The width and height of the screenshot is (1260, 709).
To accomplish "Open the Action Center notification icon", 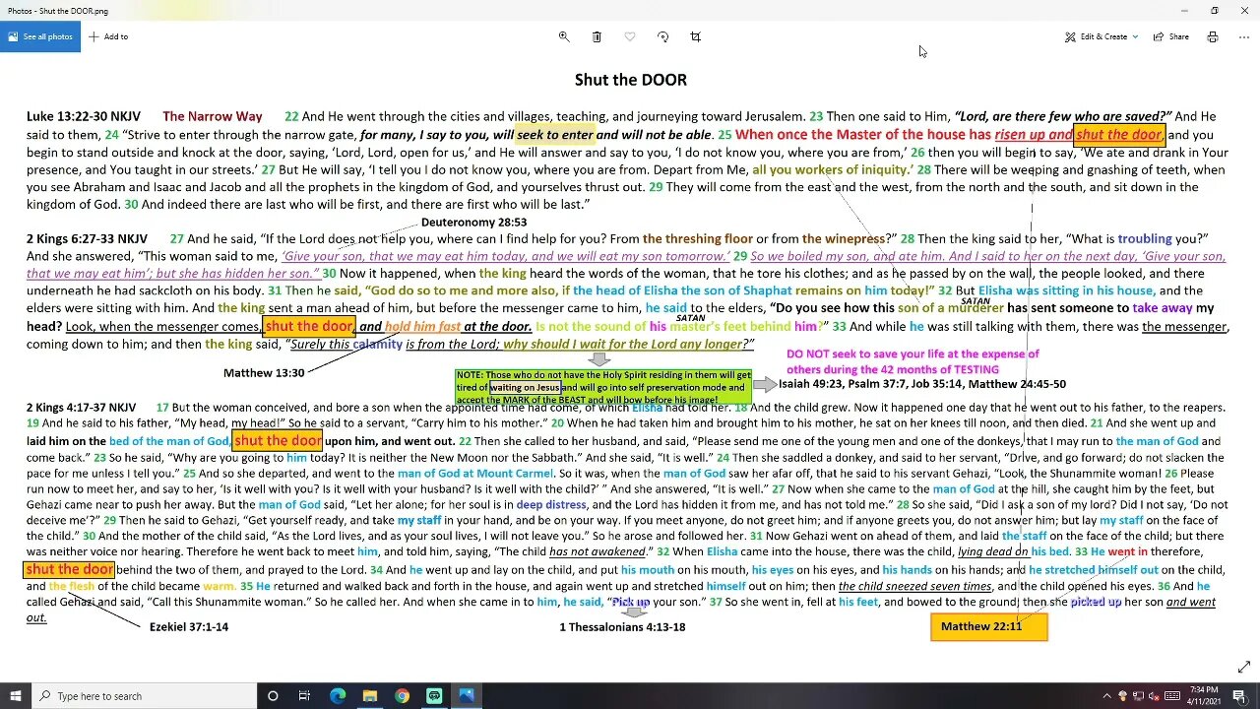I will [1239, 696].
